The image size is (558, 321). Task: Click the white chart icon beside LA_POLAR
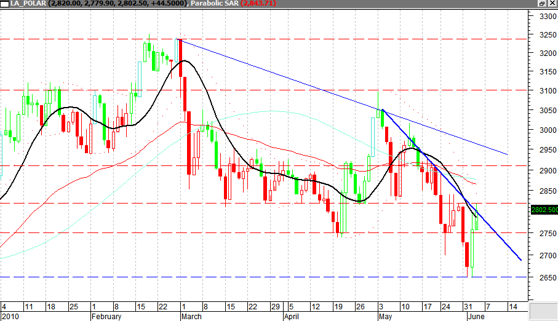pos(4,4)
